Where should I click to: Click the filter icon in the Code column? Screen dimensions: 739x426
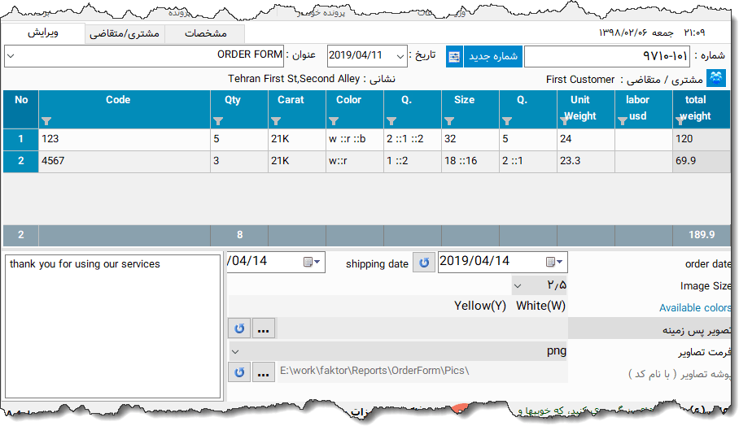coord(46,121)
